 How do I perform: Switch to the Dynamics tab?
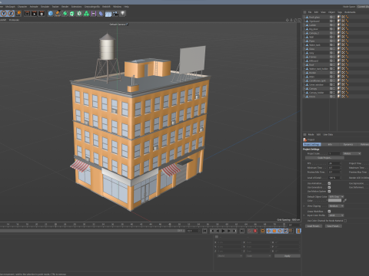348,145
